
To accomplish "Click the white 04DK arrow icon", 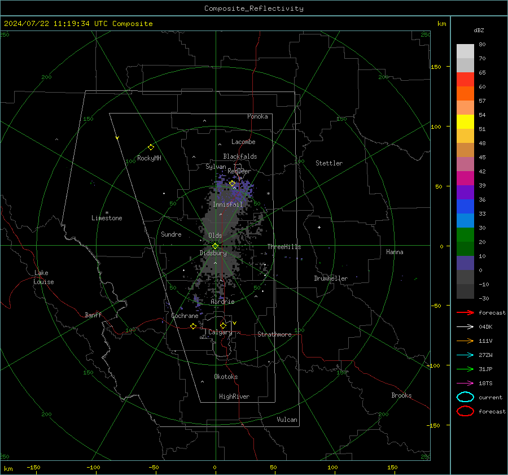I will [x=465, y=327].
